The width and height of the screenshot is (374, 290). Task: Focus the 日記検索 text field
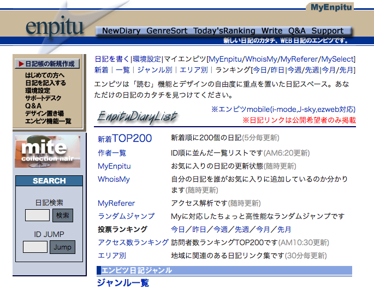click(37, 215)
